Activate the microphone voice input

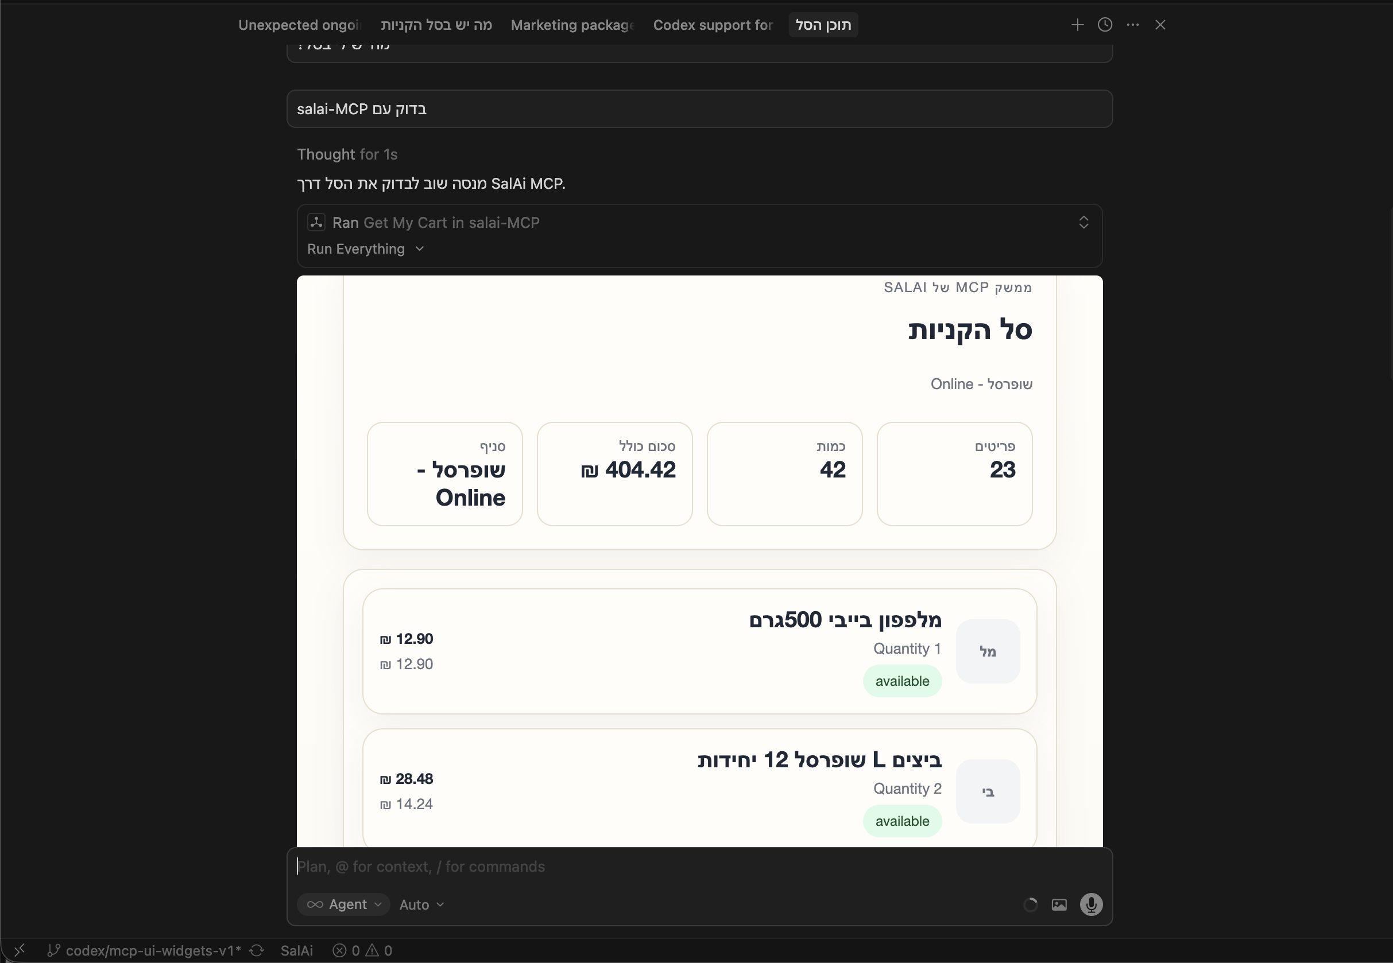coord(1090,904)
